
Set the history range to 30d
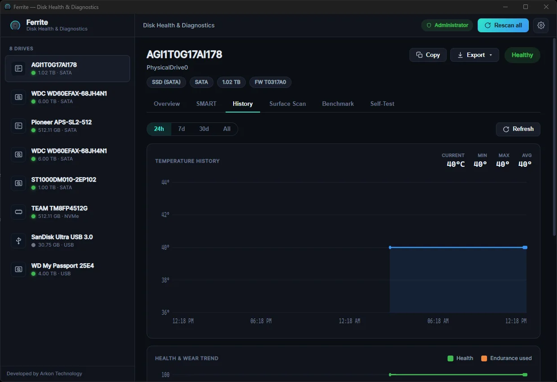204,129
